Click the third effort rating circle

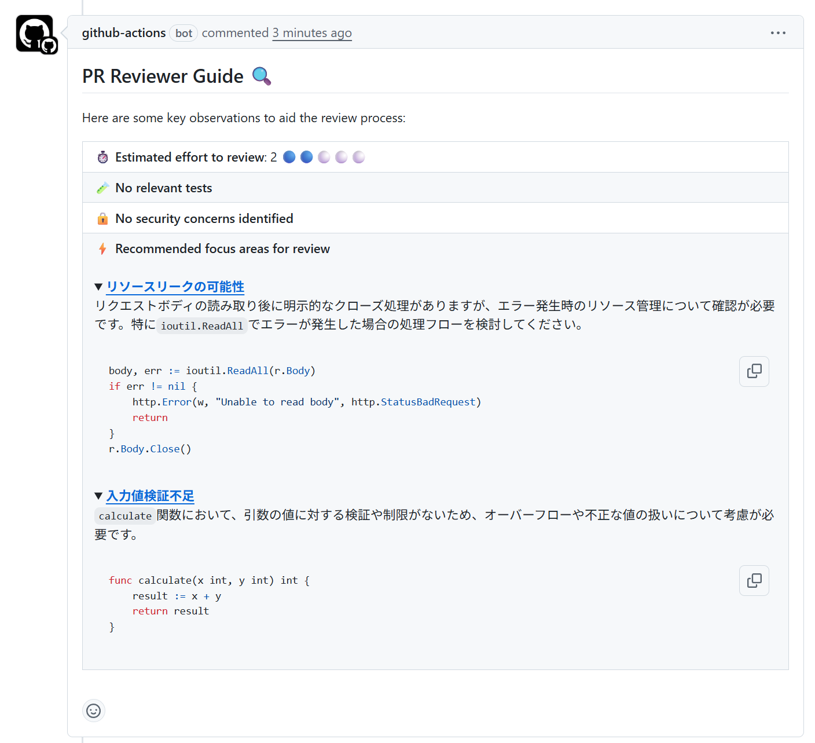click(324, 156)
